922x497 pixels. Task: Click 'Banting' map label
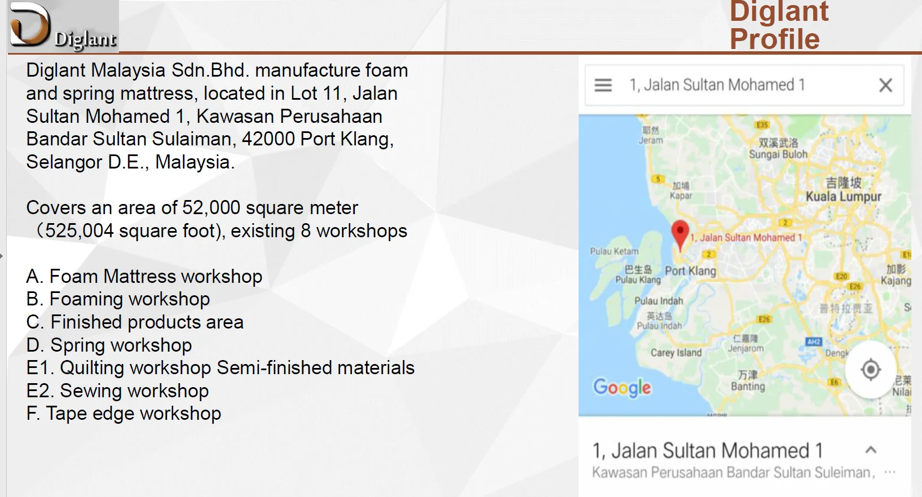coord(748,387)
